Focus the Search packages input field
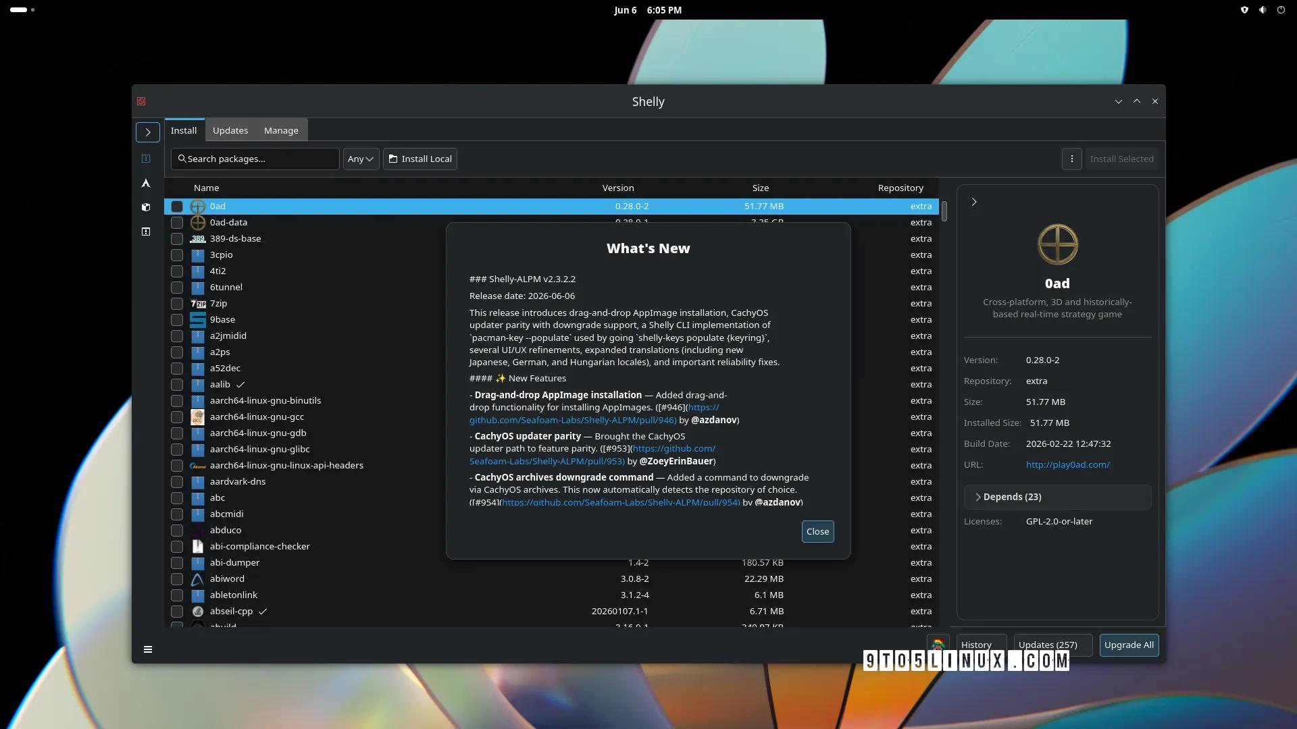 255,159
